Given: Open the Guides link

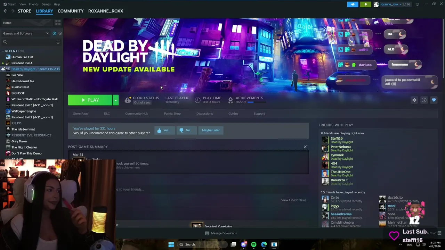Looking at the screenshot, I should pos(233,114).
